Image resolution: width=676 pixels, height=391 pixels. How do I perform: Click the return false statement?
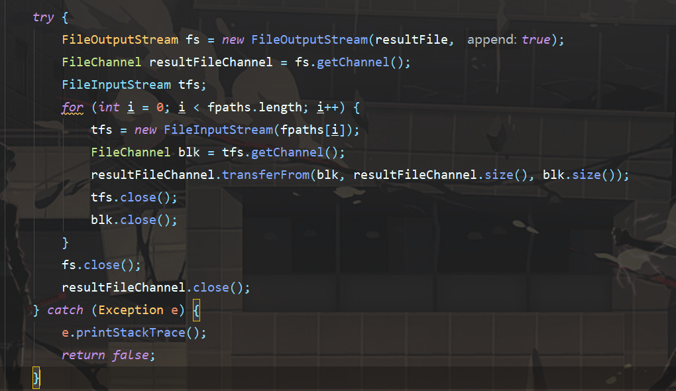point(108,355)
